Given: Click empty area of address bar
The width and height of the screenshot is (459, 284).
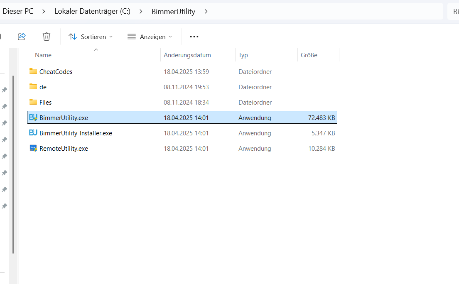Looking at the screenshot, I should click(324, 11).
